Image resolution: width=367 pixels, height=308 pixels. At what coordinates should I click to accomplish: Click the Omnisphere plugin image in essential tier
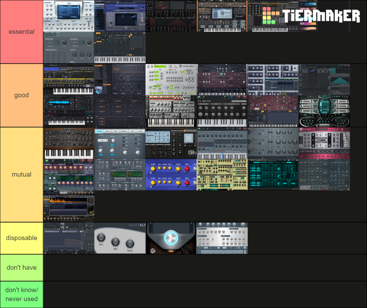click(120, 16)
